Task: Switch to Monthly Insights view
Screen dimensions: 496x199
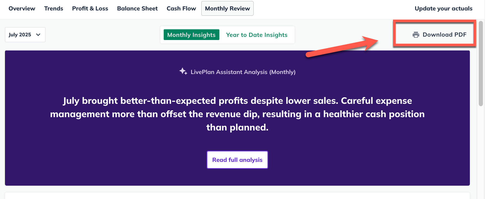Action: tap(191, 35)
